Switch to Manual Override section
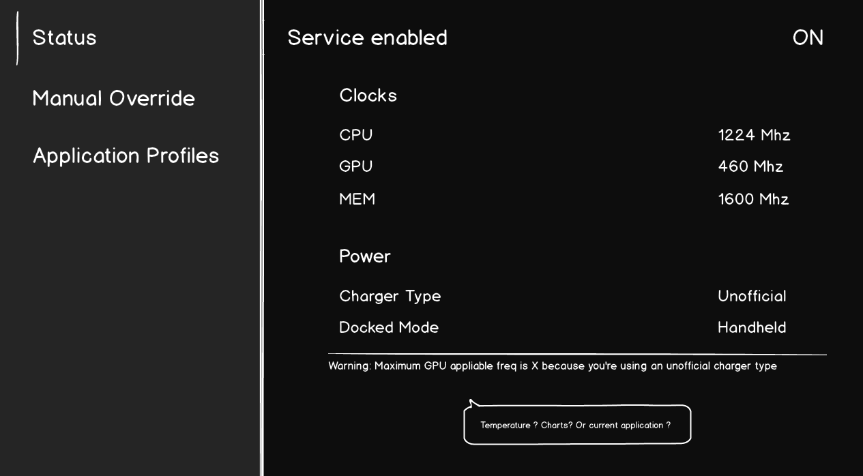Screen dimensions: 863x476 [x=114, y=98]
